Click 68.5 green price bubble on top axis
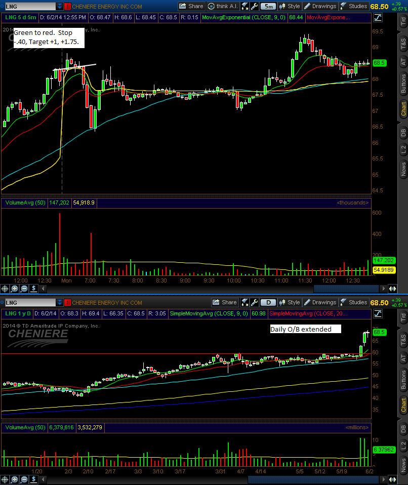 pyautogui.click(x=379, y=63)
